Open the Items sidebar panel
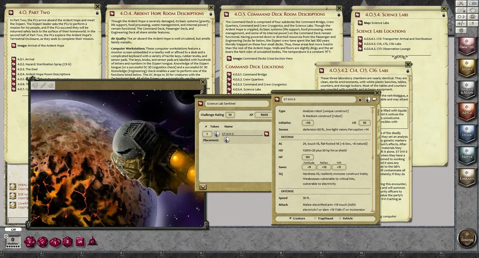The width and height of the screenshot is (479, 258). (466, 133)
